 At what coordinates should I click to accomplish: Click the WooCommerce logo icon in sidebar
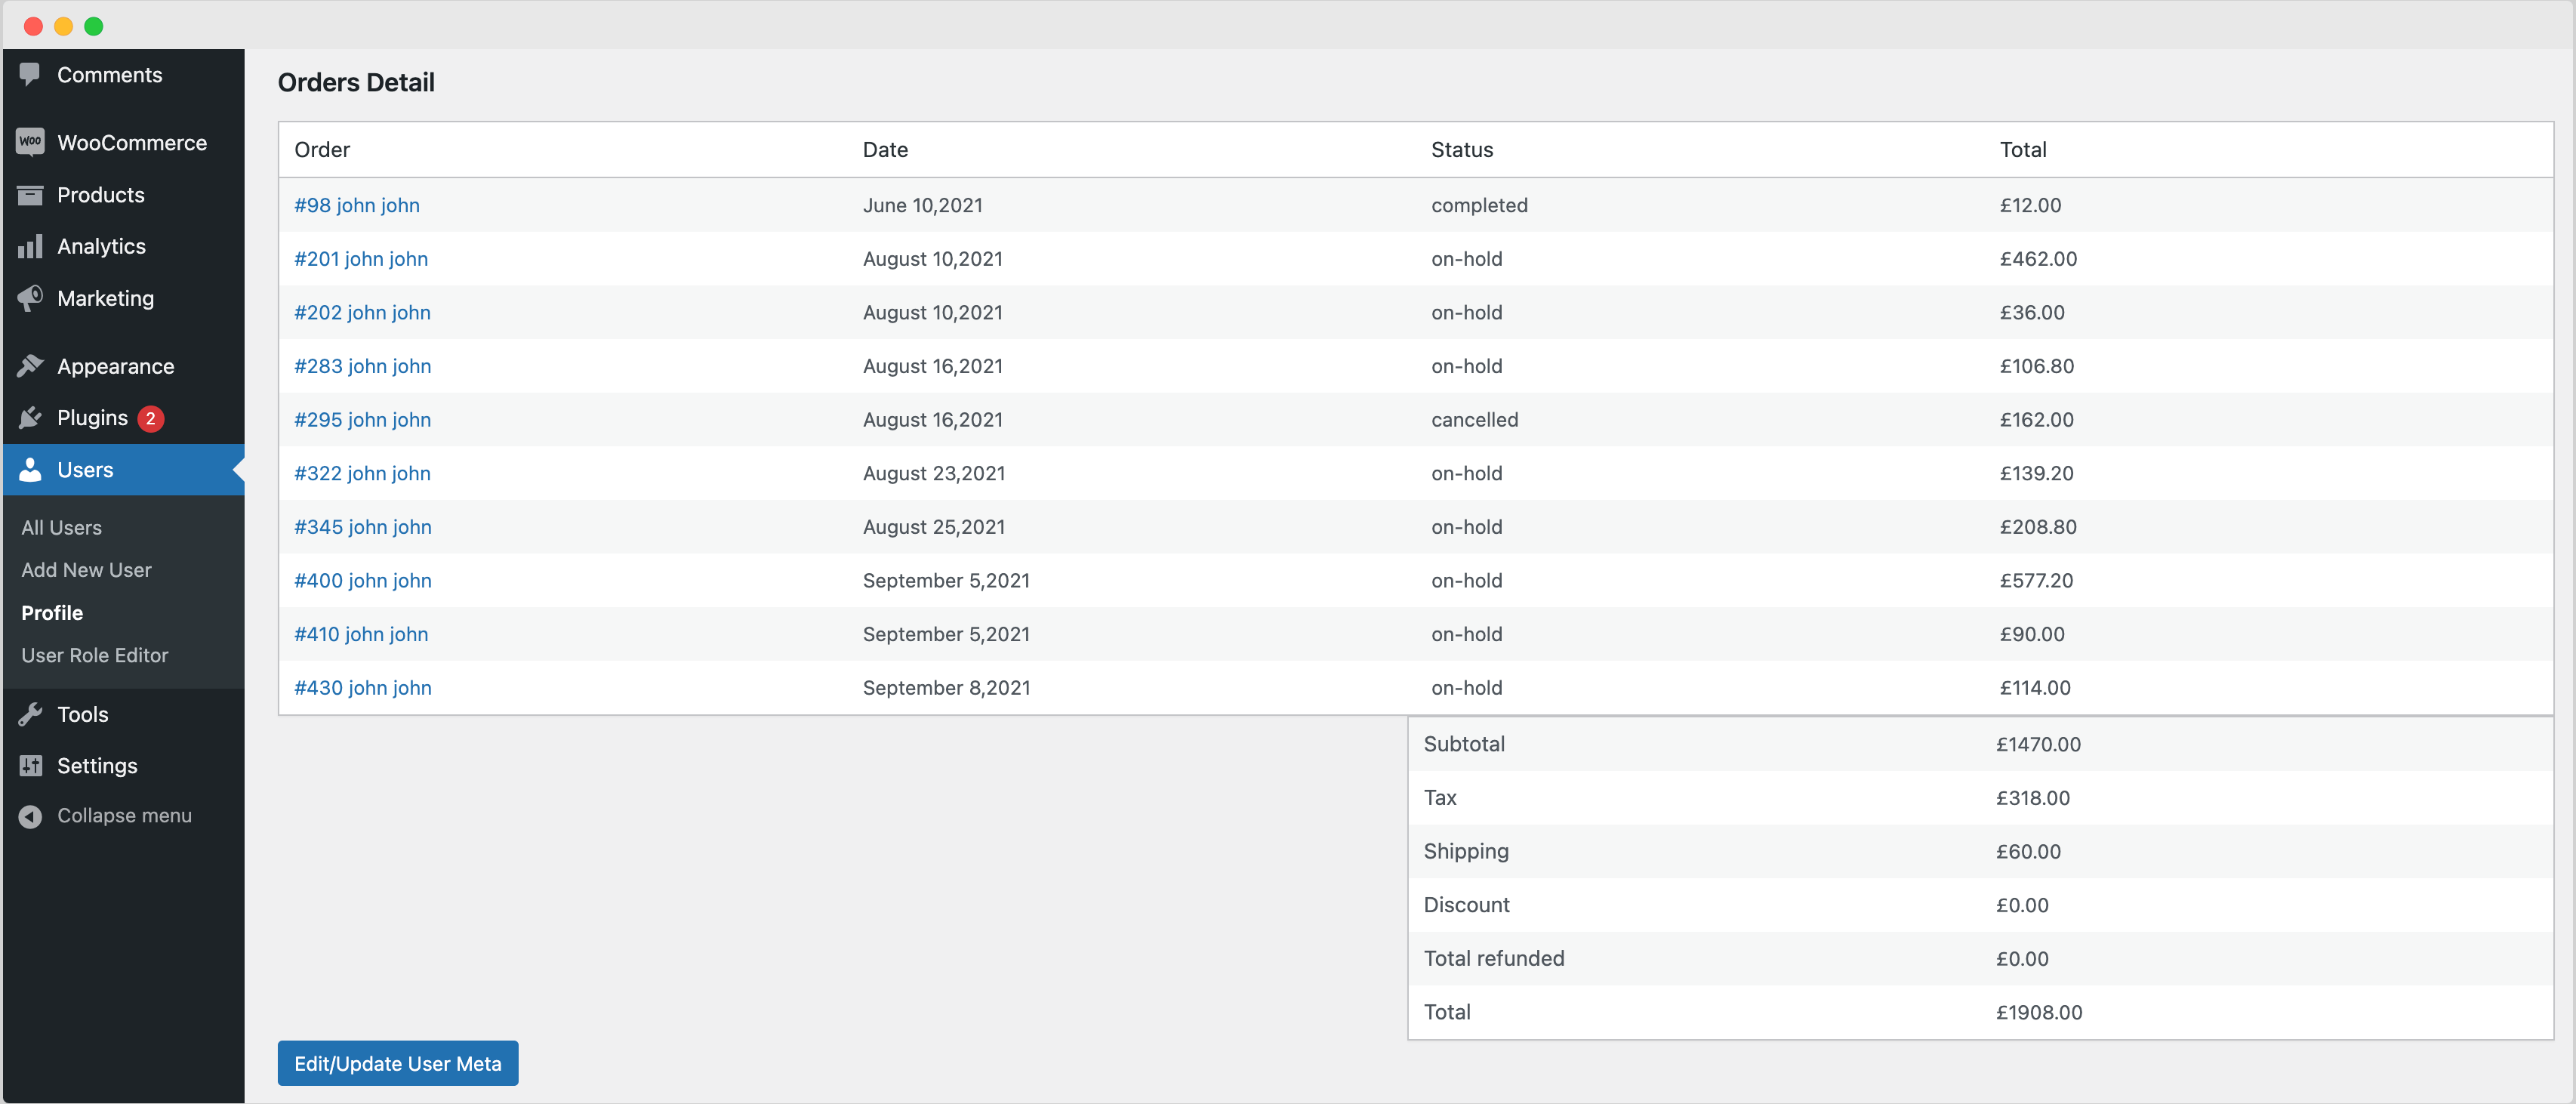pyautogui.click(x=30, y=142)
